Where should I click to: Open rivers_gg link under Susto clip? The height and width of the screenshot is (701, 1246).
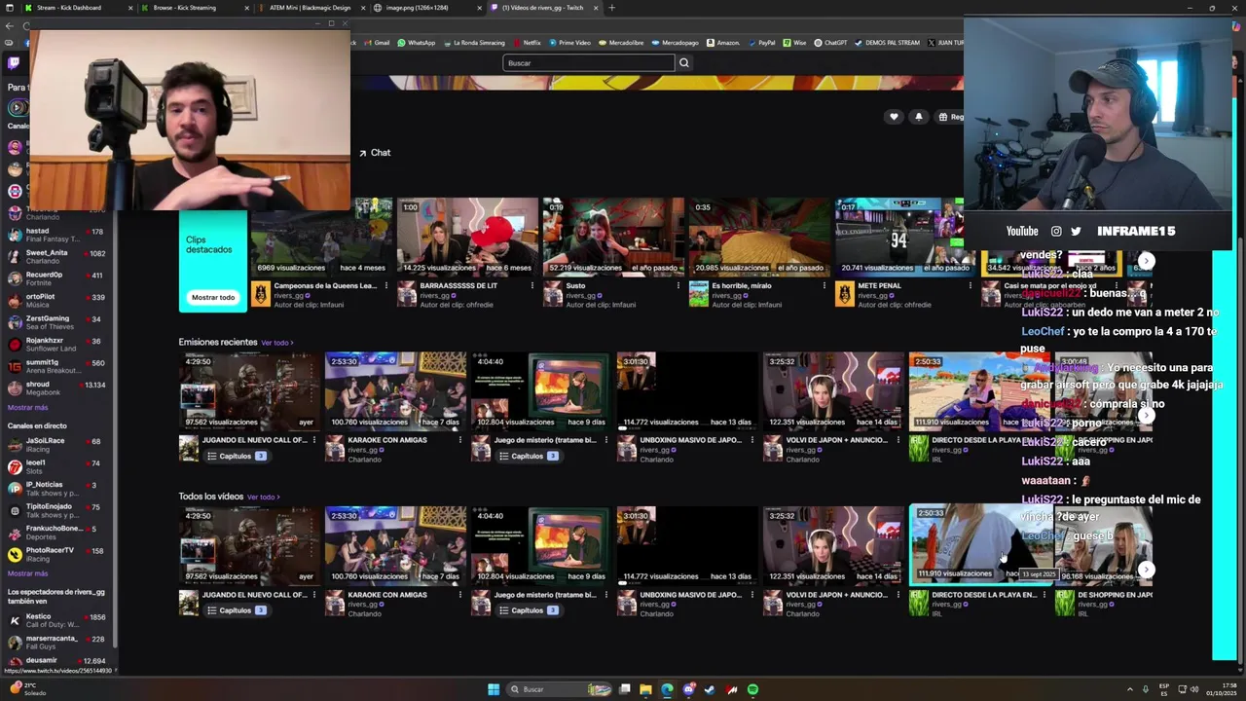582,295
